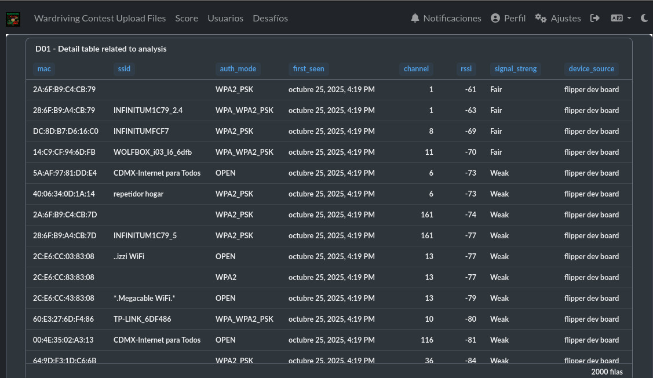
Task: Toggle dark mode with the moon icon
Action: click(644, 18)
